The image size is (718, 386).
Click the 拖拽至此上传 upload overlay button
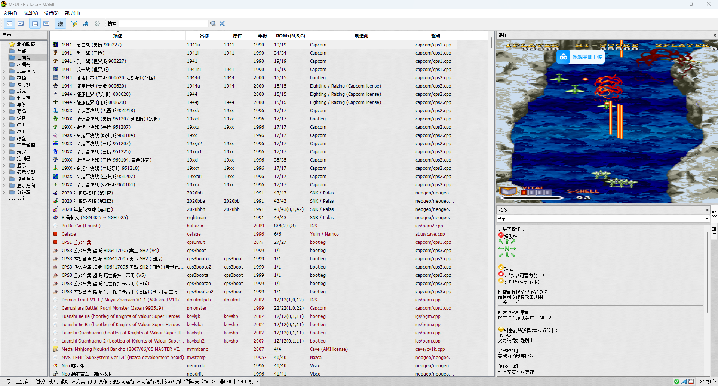click(x=581, y=57)
